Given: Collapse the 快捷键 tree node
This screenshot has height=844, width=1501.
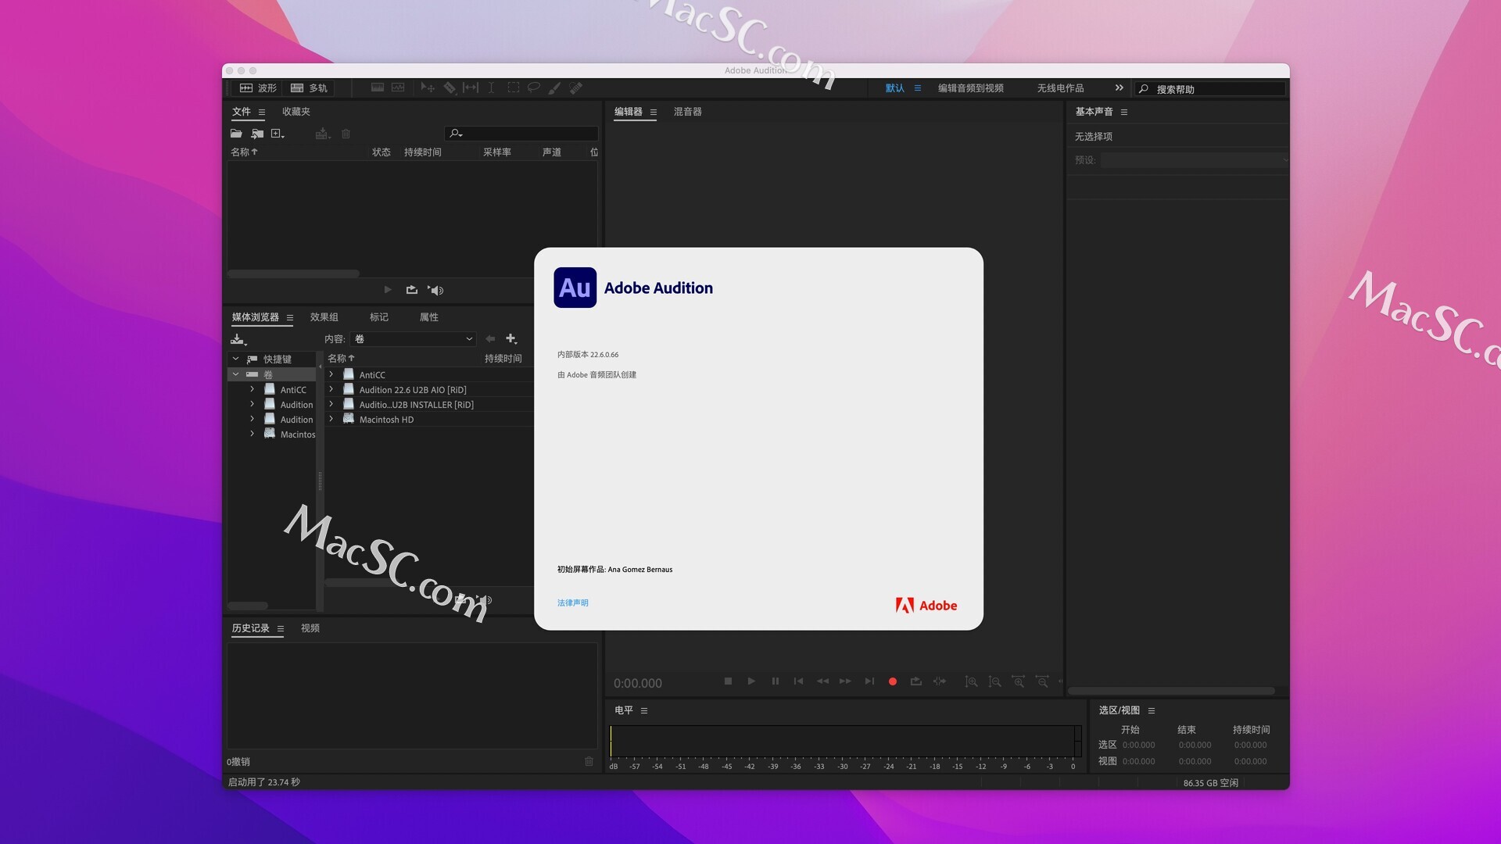Looking at the screenshot, I should click(x=235, y=359).
